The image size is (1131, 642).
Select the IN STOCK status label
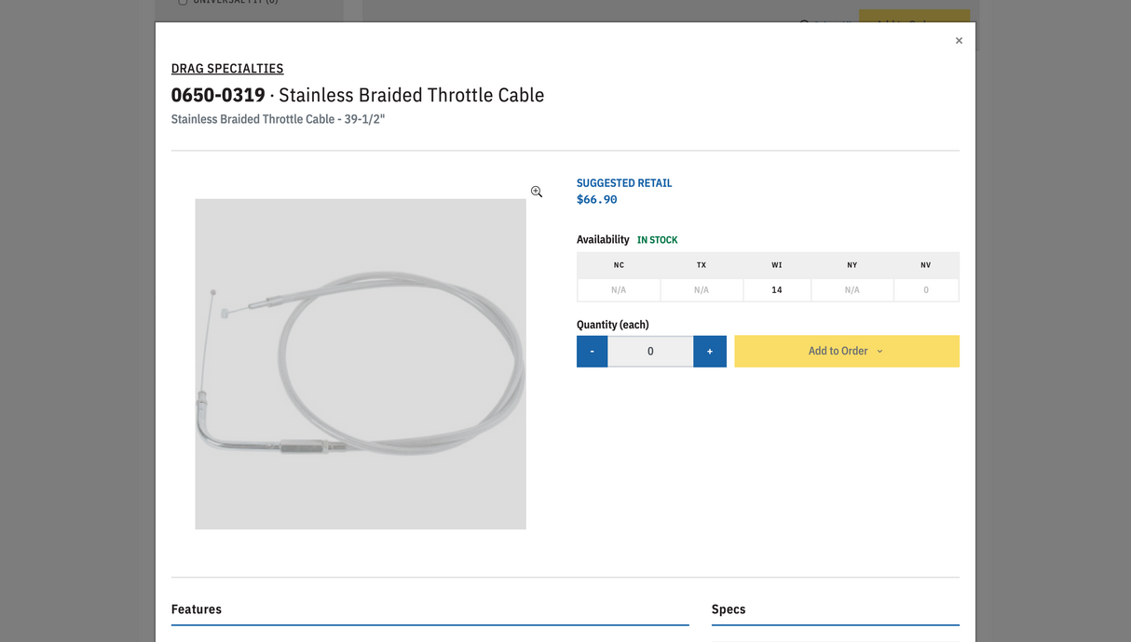(658, 240)
